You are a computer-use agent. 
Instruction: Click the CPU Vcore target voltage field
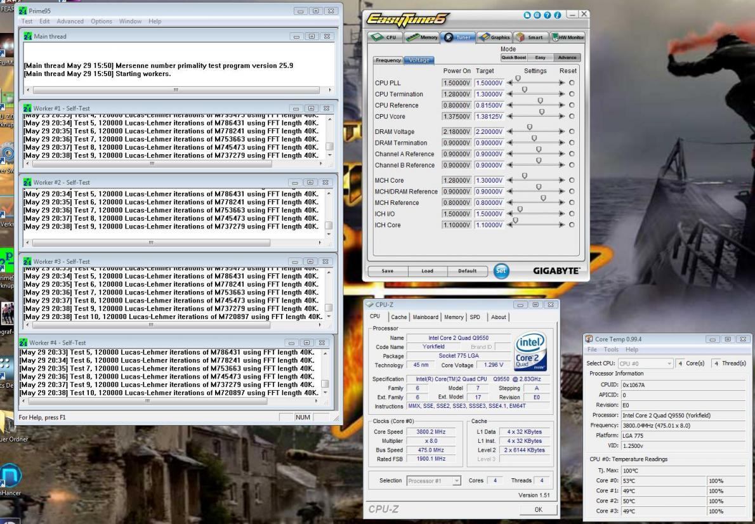[x=489, y=117]
